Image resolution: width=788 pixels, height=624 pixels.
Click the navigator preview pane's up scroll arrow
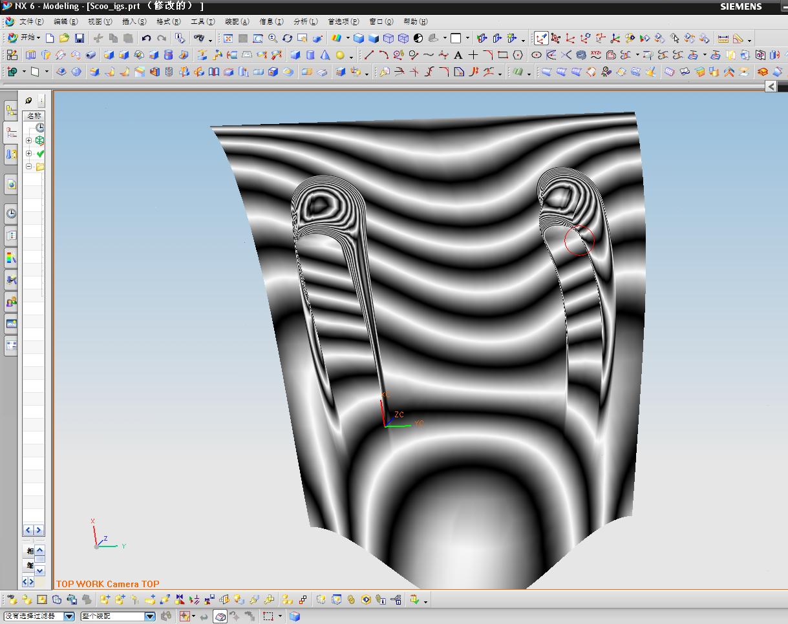point(39,550)
